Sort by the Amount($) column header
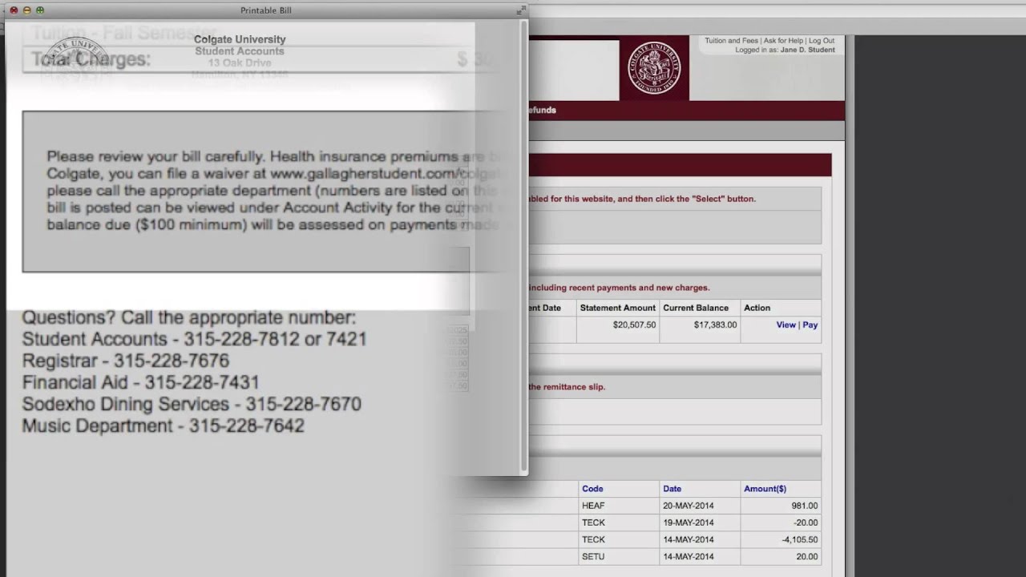 pyautogui.click(x=765, y=489)
